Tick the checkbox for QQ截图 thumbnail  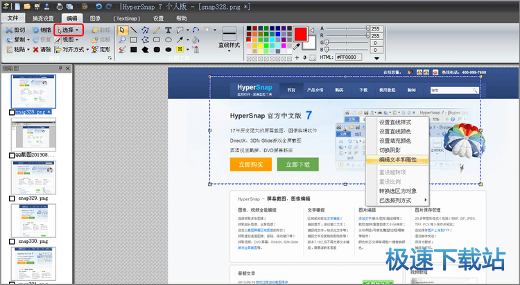pyautogui.click(x=12, y=155)
